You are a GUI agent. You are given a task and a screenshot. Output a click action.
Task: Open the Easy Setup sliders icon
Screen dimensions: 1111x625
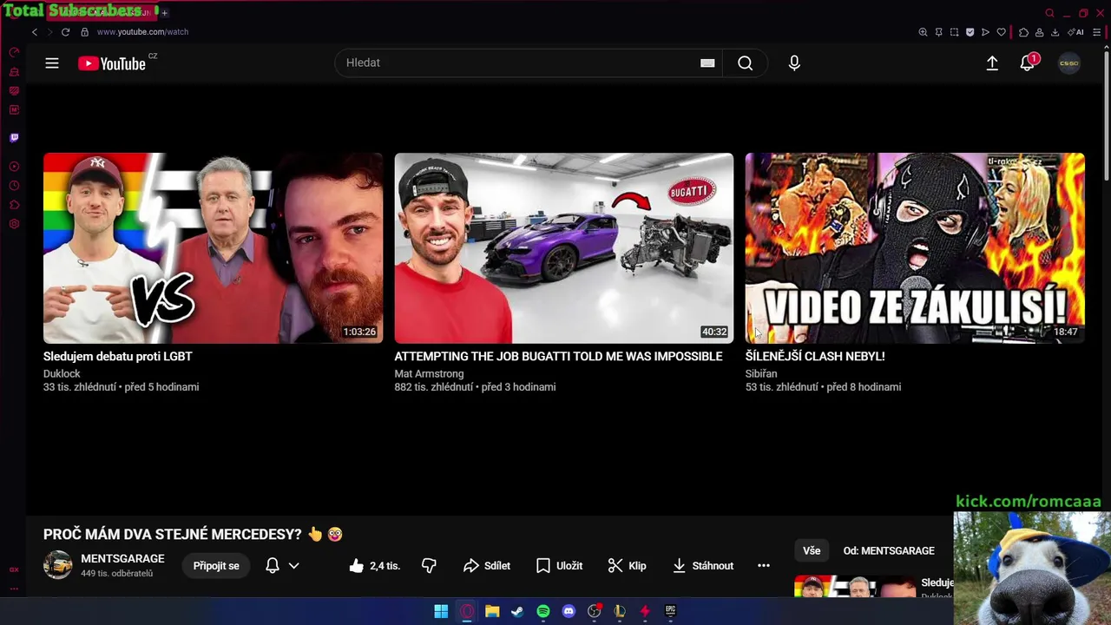click(x=1096, y=32)
